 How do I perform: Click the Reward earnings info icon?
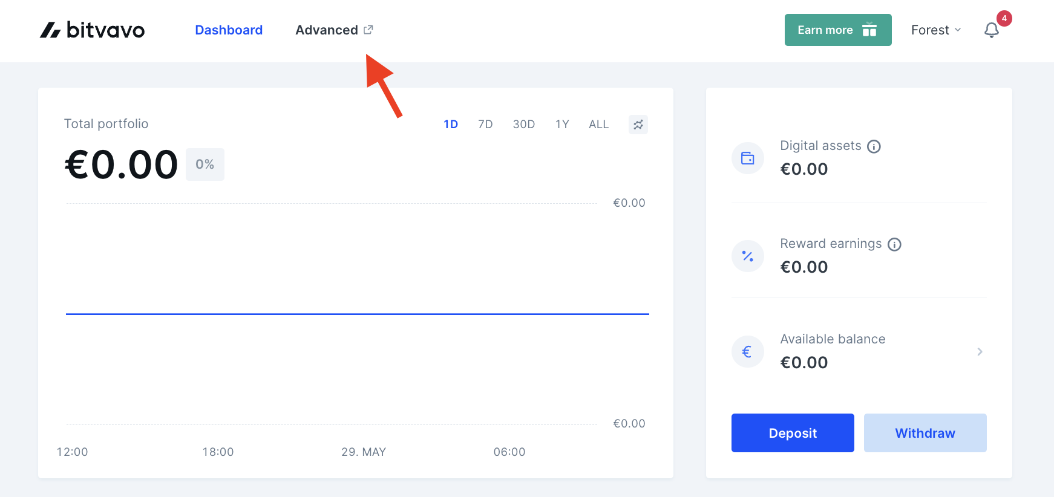(x=894, y=244)
